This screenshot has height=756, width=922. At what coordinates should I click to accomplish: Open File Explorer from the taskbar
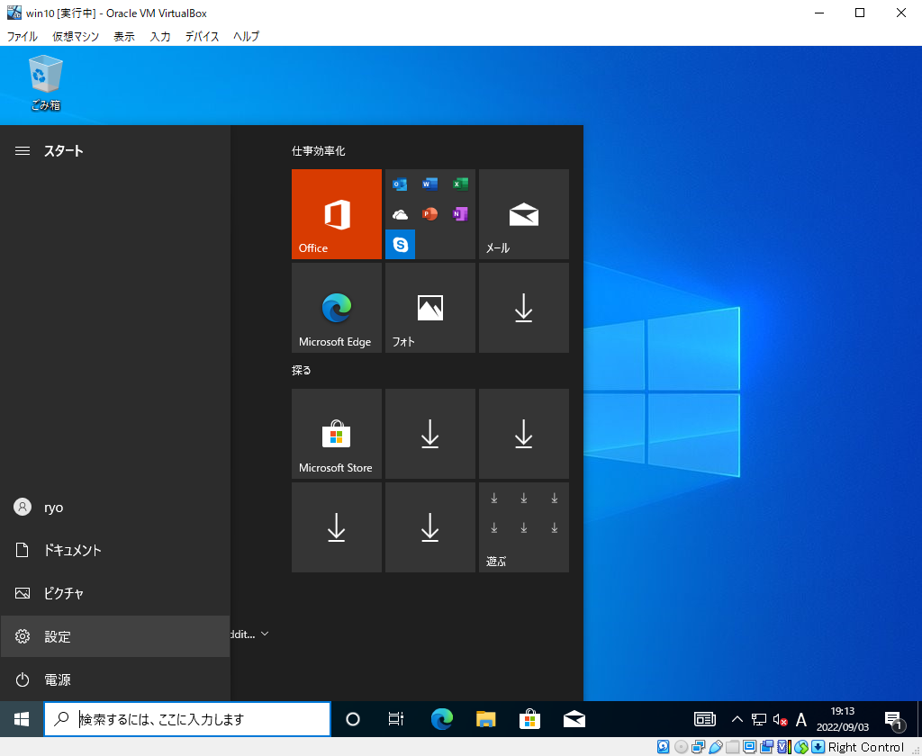click(x=485, y=719)
